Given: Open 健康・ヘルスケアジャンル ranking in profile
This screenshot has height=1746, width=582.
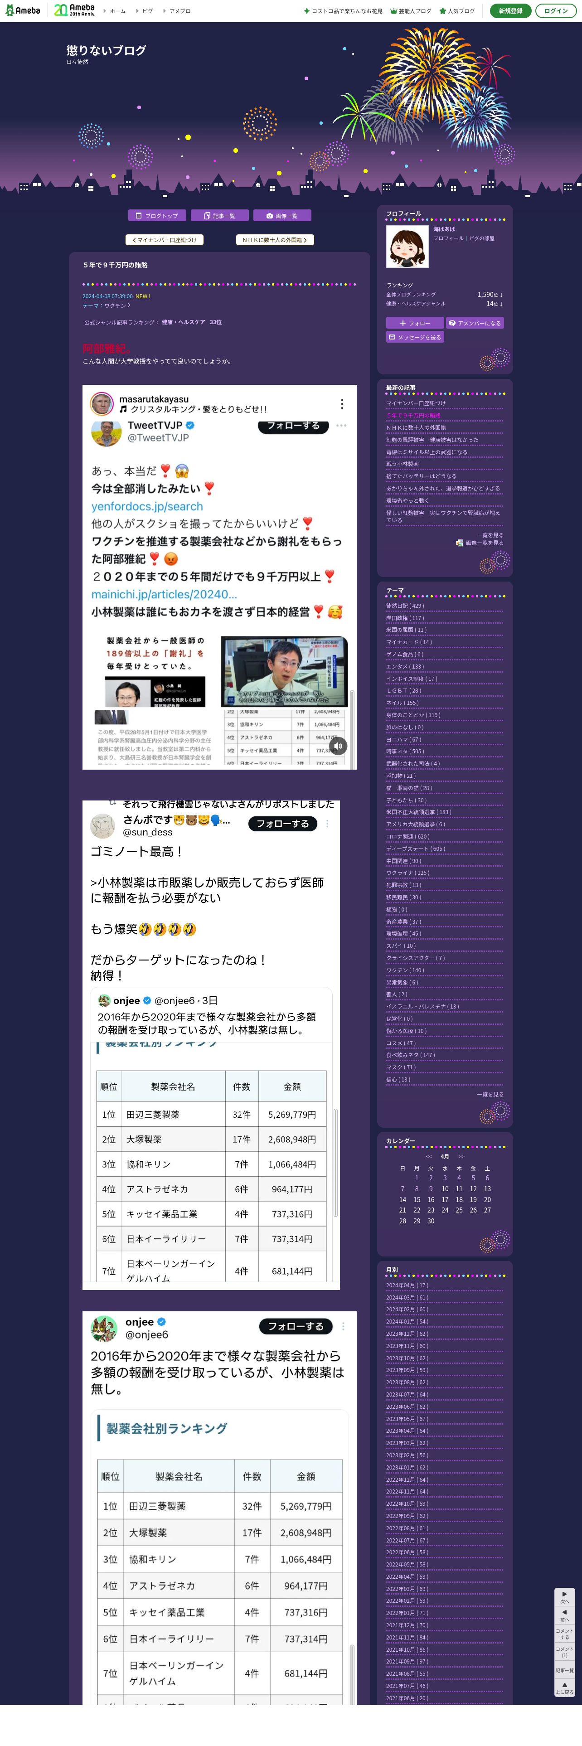Looking at the screenshot, I should pyautogui.click(x=415, y=304).
